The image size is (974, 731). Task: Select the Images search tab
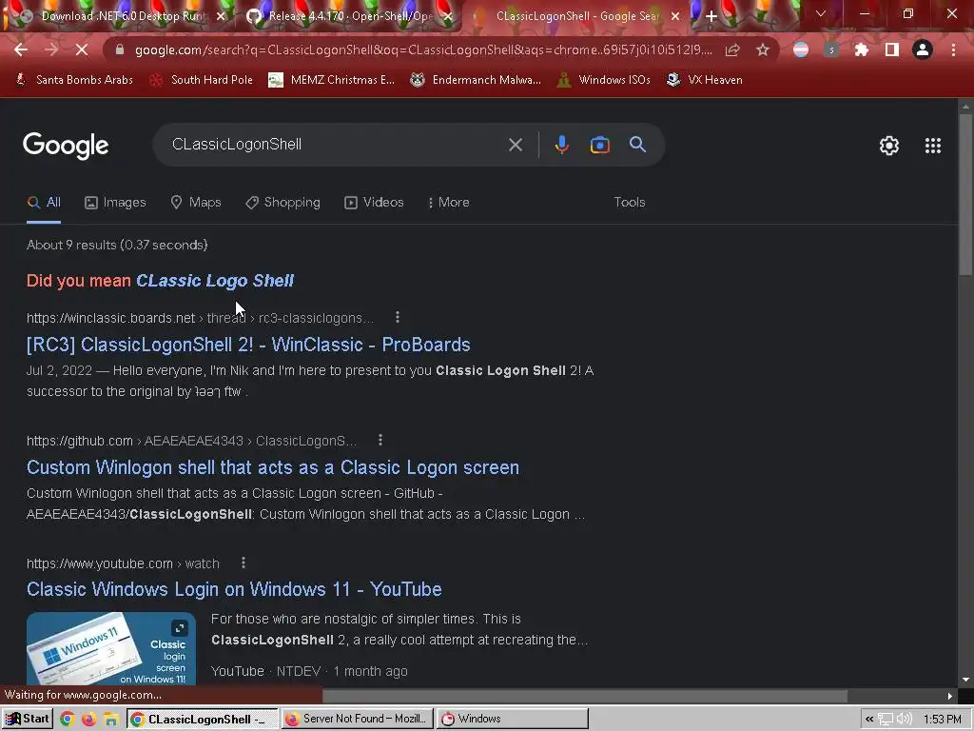tap(115, 203)
